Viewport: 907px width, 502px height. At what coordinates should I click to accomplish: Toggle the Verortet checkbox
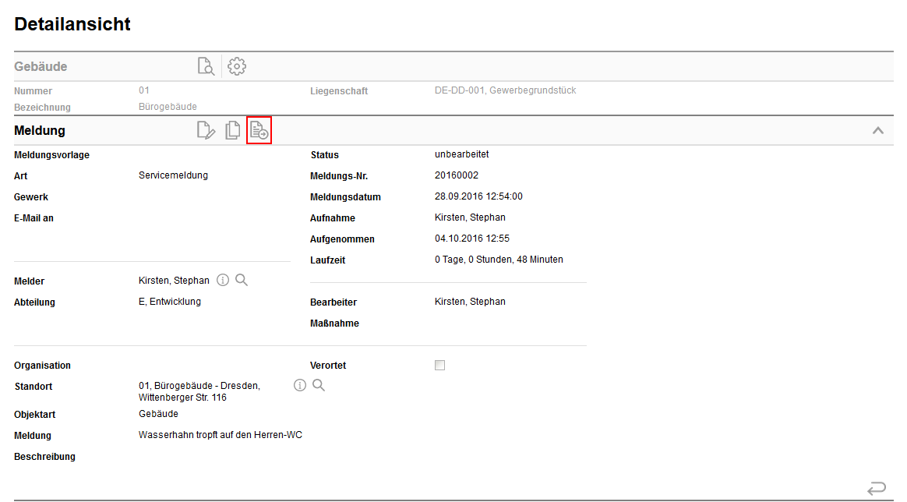click(440, 365)
